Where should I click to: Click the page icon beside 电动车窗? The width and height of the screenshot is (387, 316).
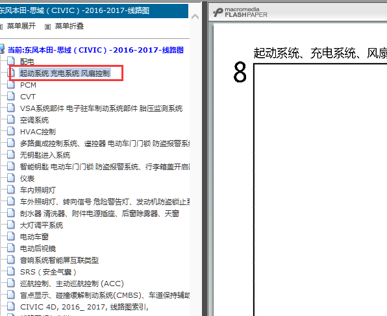point(11,236)
